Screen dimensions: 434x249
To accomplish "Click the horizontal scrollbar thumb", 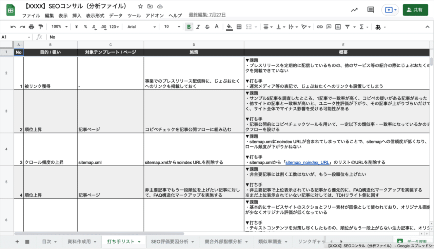I will (x=99, y=233).
